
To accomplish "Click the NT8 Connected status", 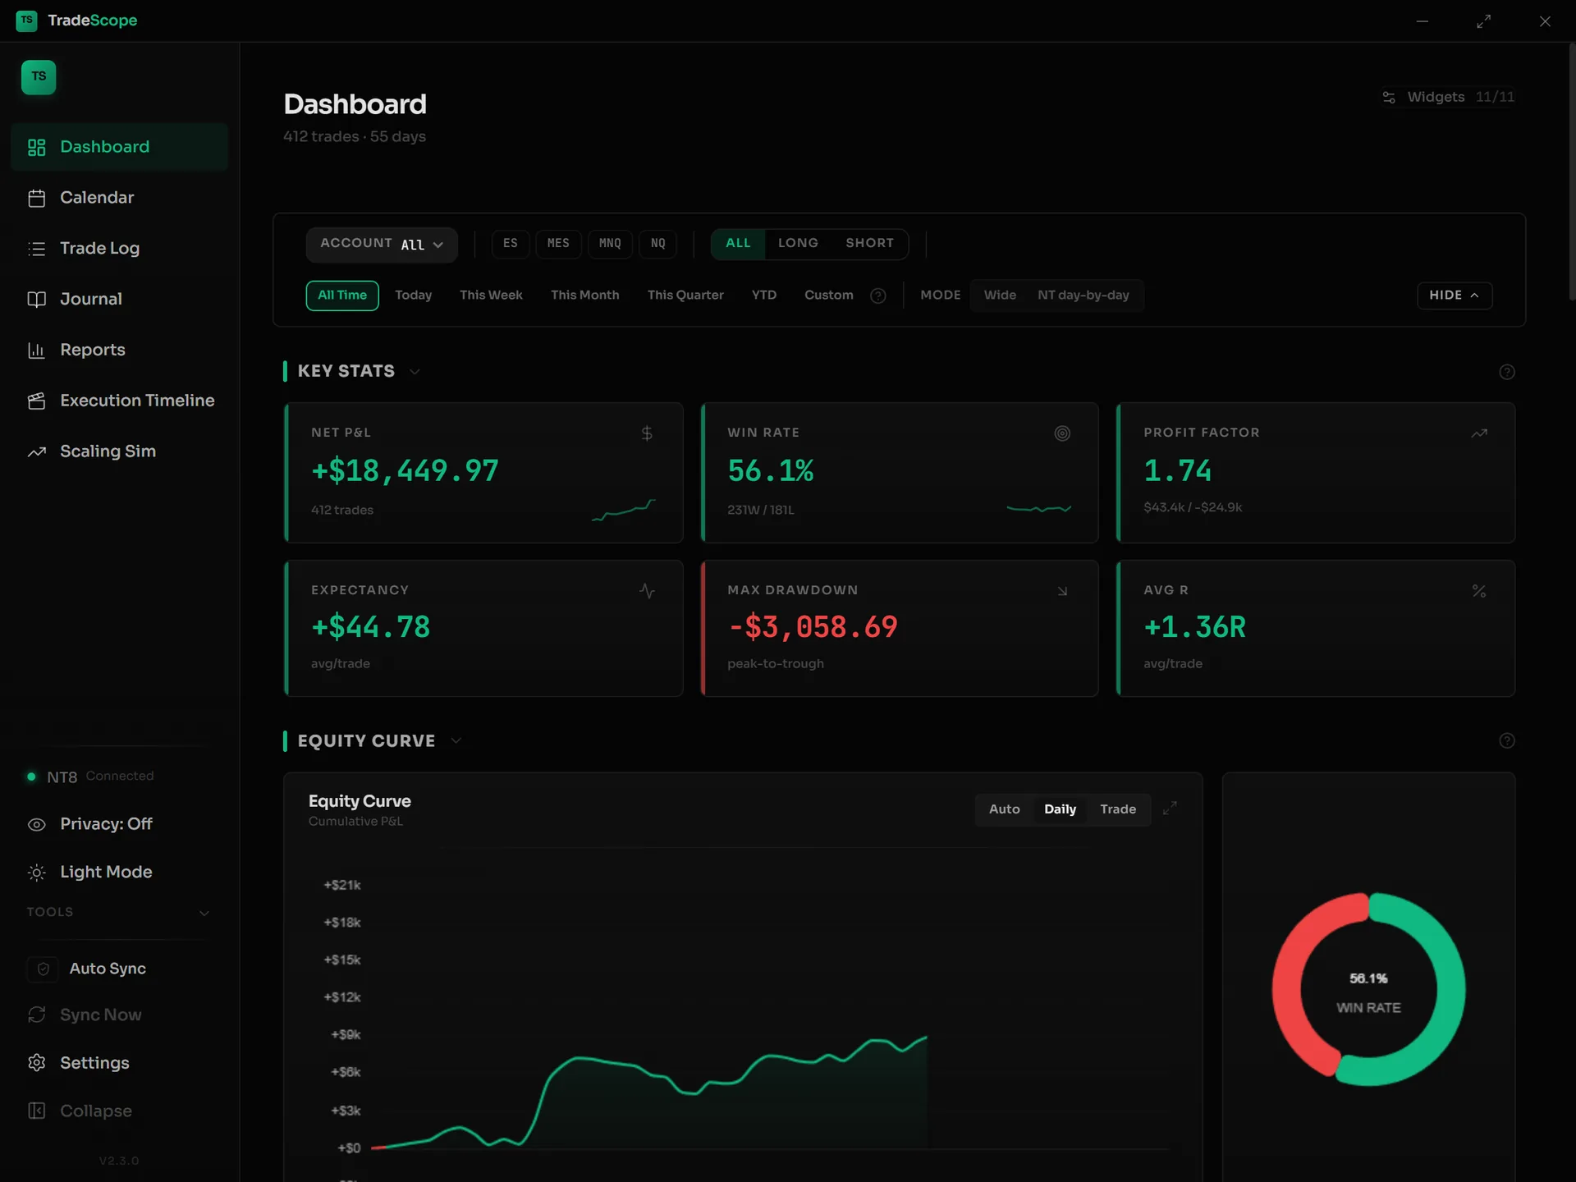I will 90,777.
